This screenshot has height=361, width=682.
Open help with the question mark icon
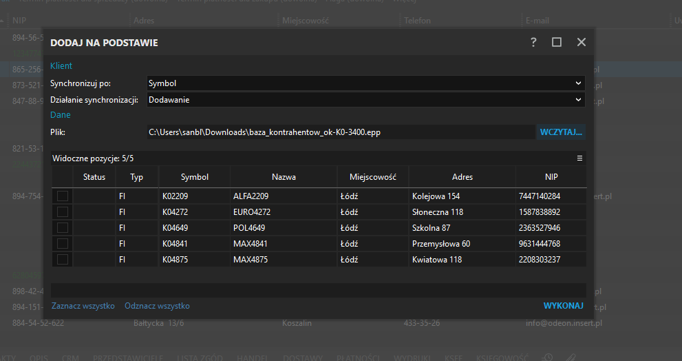[533, 42]
